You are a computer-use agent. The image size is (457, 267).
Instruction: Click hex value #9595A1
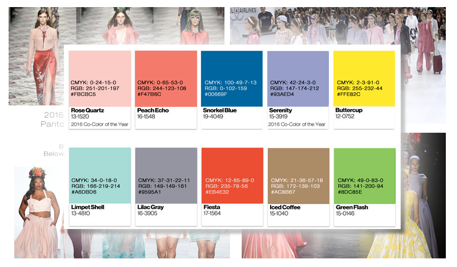[149, 192]
